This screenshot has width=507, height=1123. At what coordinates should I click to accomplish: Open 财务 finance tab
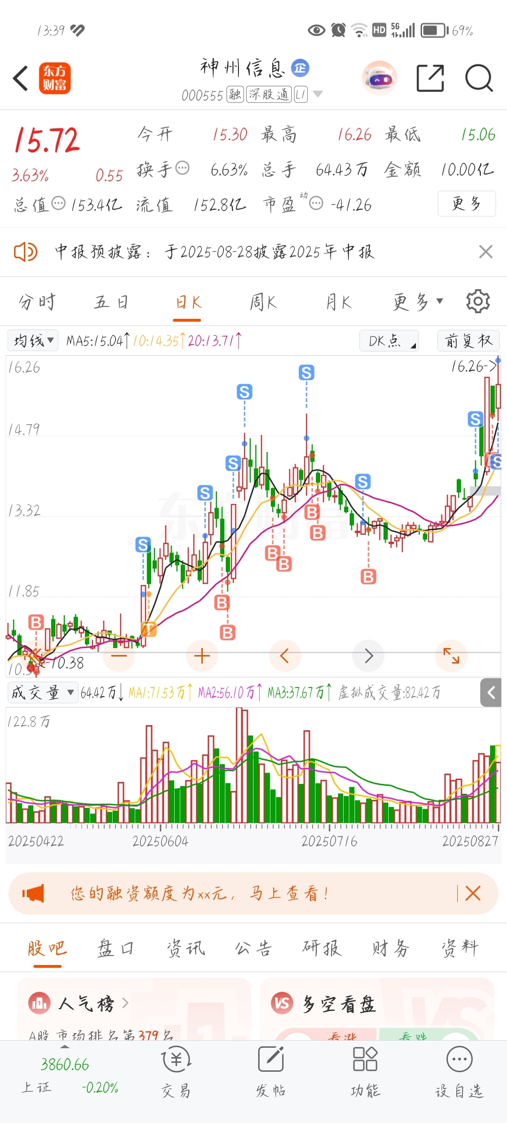[x=391, y=948]
